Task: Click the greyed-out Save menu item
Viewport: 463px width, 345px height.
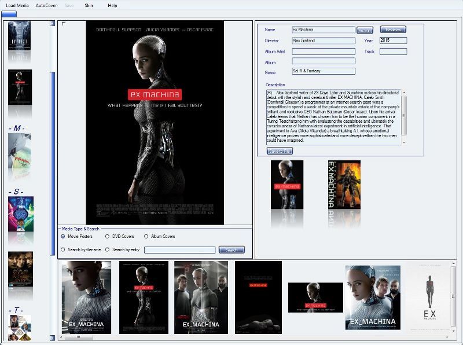Action: tap(69, 5)
